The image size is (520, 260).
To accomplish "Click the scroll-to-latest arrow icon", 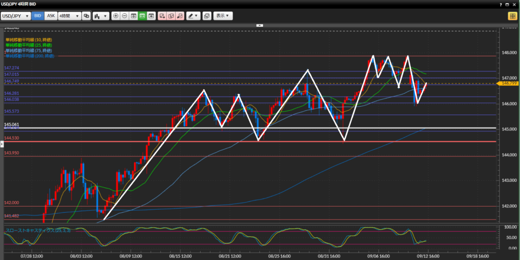I will click(x=151, y=16).
